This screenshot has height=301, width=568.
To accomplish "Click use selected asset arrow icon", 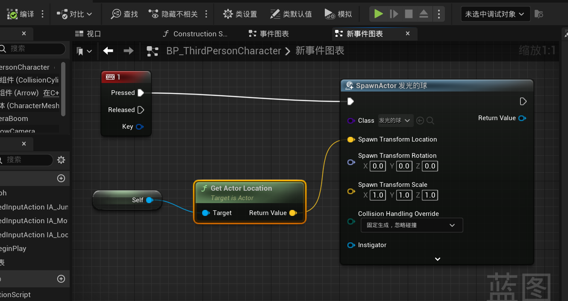I will (x=420, y=121).
